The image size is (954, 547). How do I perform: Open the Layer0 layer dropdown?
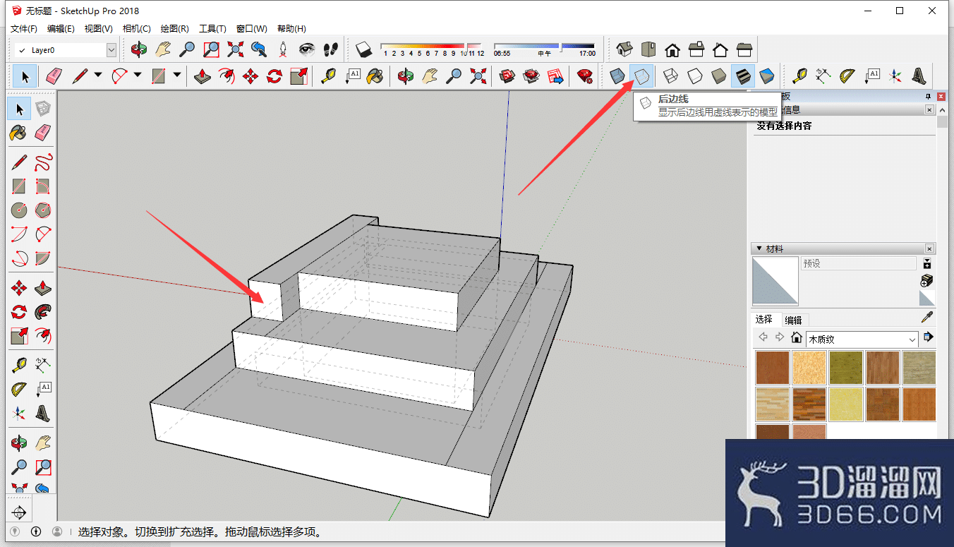(111, 50)
